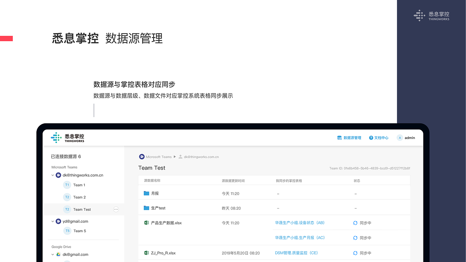
Task: Open the 月报 folder icon
Action: click(146, 193)
